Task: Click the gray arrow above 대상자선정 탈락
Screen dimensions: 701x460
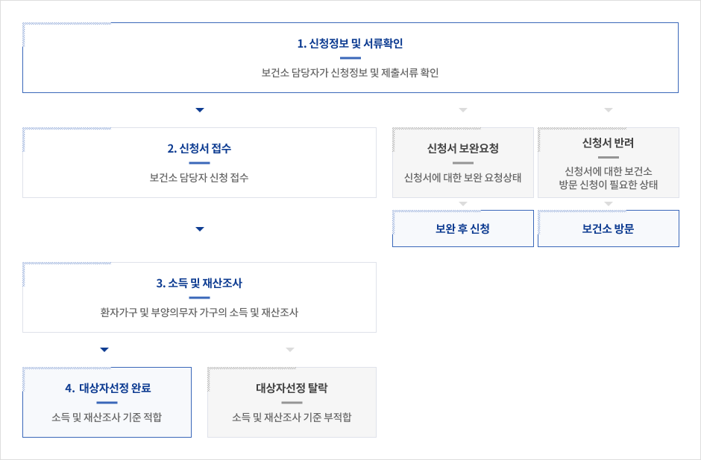Action: coord(291,348)
